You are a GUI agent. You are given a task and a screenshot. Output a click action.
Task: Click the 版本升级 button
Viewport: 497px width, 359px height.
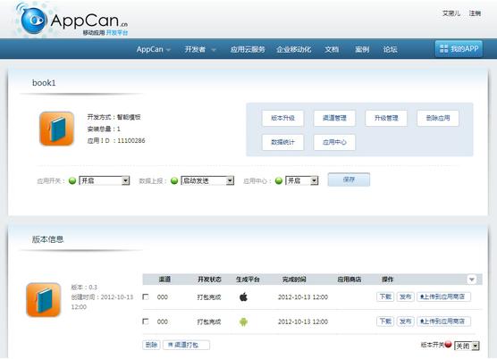click(282, 118)
